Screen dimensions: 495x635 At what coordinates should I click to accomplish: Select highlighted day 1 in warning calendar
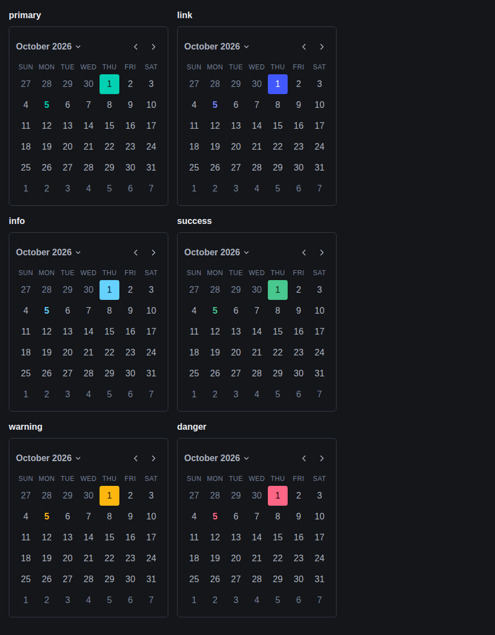click(109, 495)
